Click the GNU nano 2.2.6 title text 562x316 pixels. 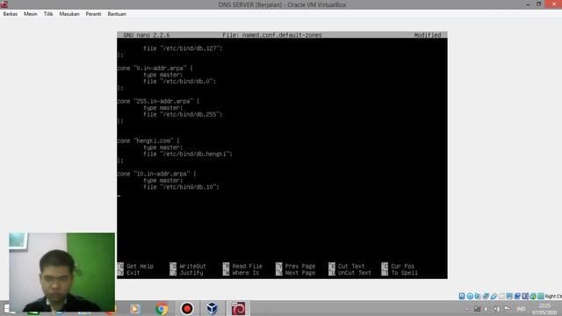[x=147, y=35]
